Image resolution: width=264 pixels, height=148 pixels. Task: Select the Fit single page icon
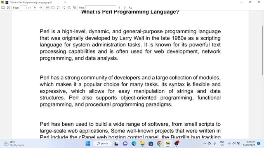point(53,7)
